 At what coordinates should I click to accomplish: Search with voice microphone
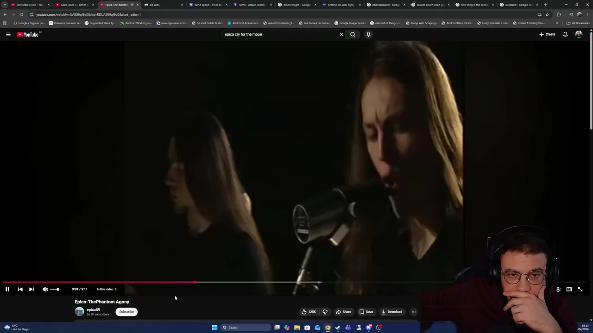pyautogui.click(x=368, y=34)
